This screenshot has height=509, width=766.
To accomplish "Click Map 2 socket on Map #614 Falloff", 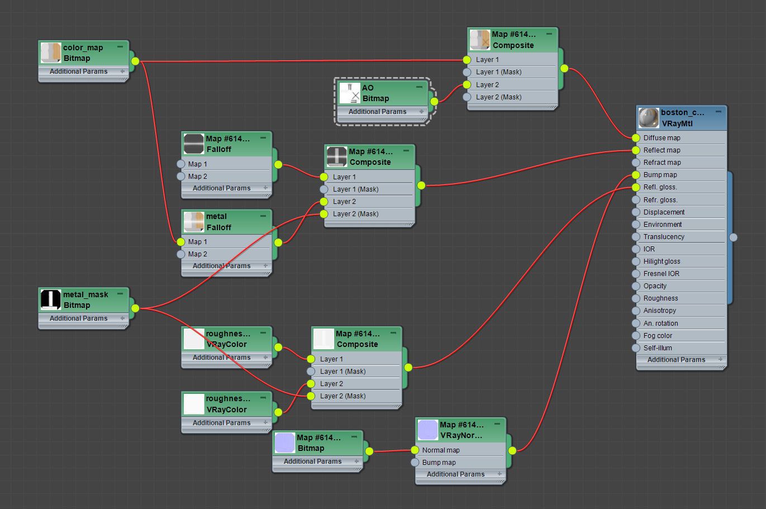I will [180, 177].
